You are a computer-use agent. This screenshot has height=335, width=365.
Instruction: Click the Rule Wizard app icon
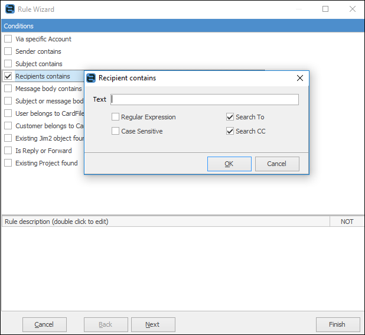[9, 9]
